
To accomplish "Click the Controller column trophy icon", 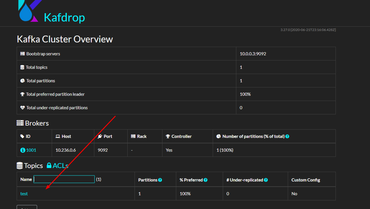I will pos(168,136).
